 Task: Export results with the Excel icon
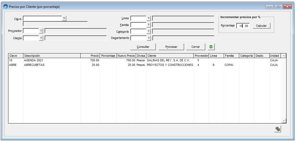pos(211,47)
